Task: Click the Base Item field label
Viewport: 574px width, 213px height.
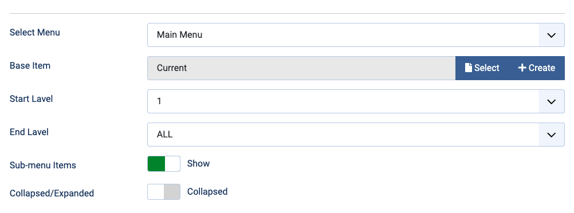Action: [x=30, y=65]
